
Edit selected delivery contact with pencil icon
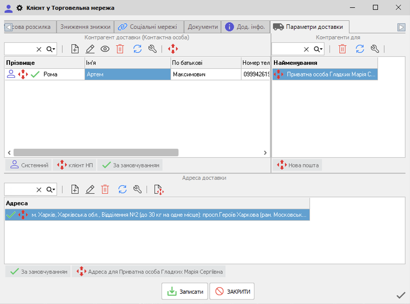coord(90,49)
